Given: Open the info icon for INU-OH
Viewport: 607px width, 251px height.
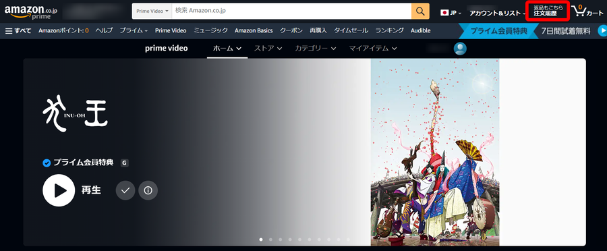Looking at the screenshot, I should (148, 190).
